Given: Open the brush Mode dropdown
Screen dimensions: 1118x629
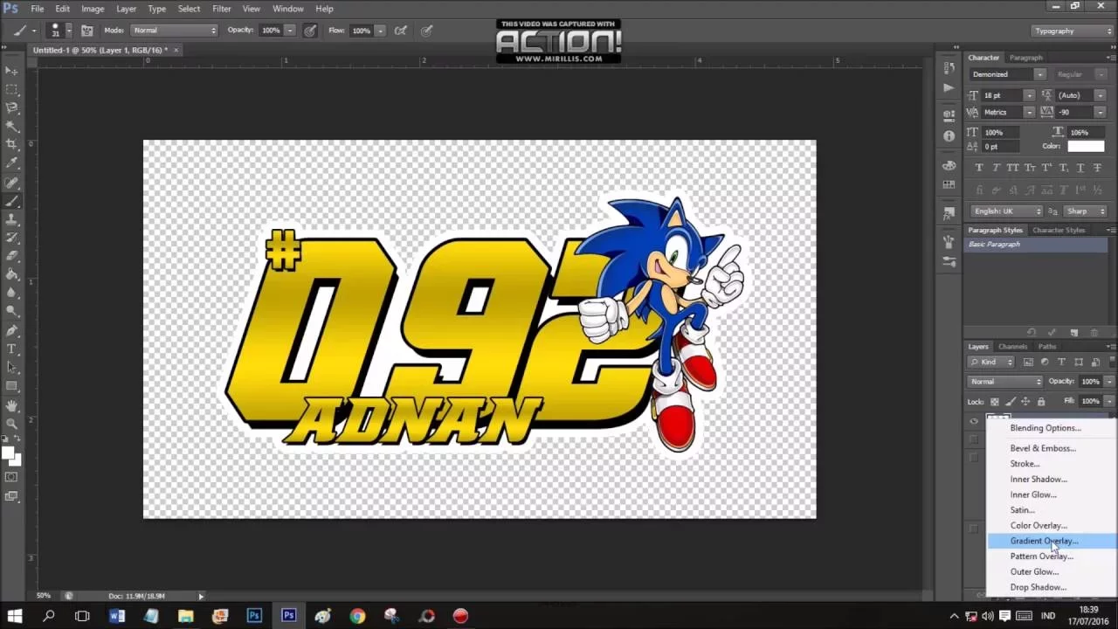Looking at the screenshot, I should tap(174, 31).
